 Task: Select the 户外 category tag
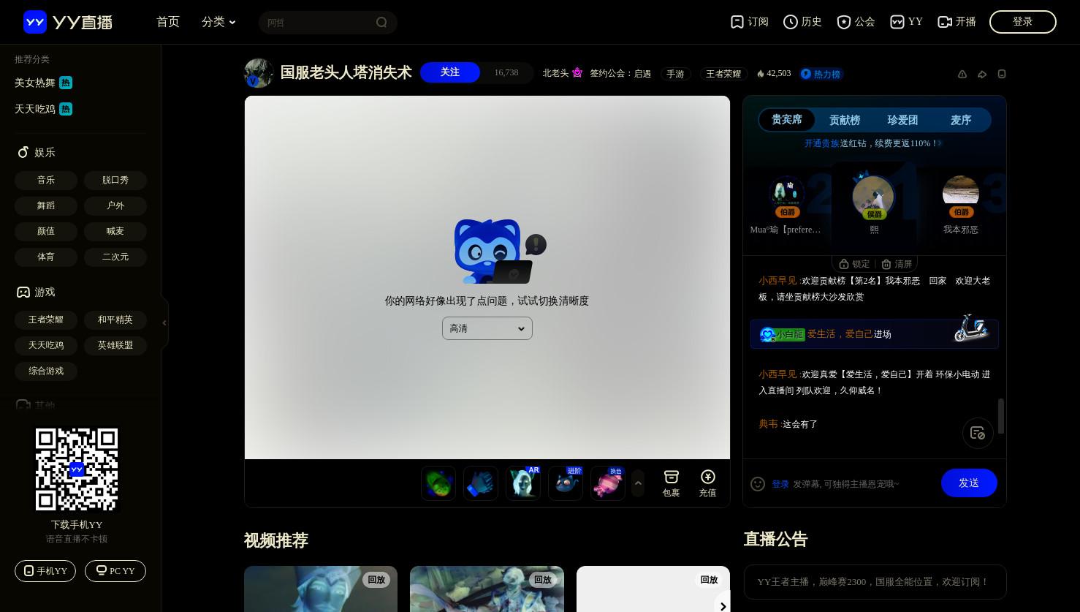115,205
